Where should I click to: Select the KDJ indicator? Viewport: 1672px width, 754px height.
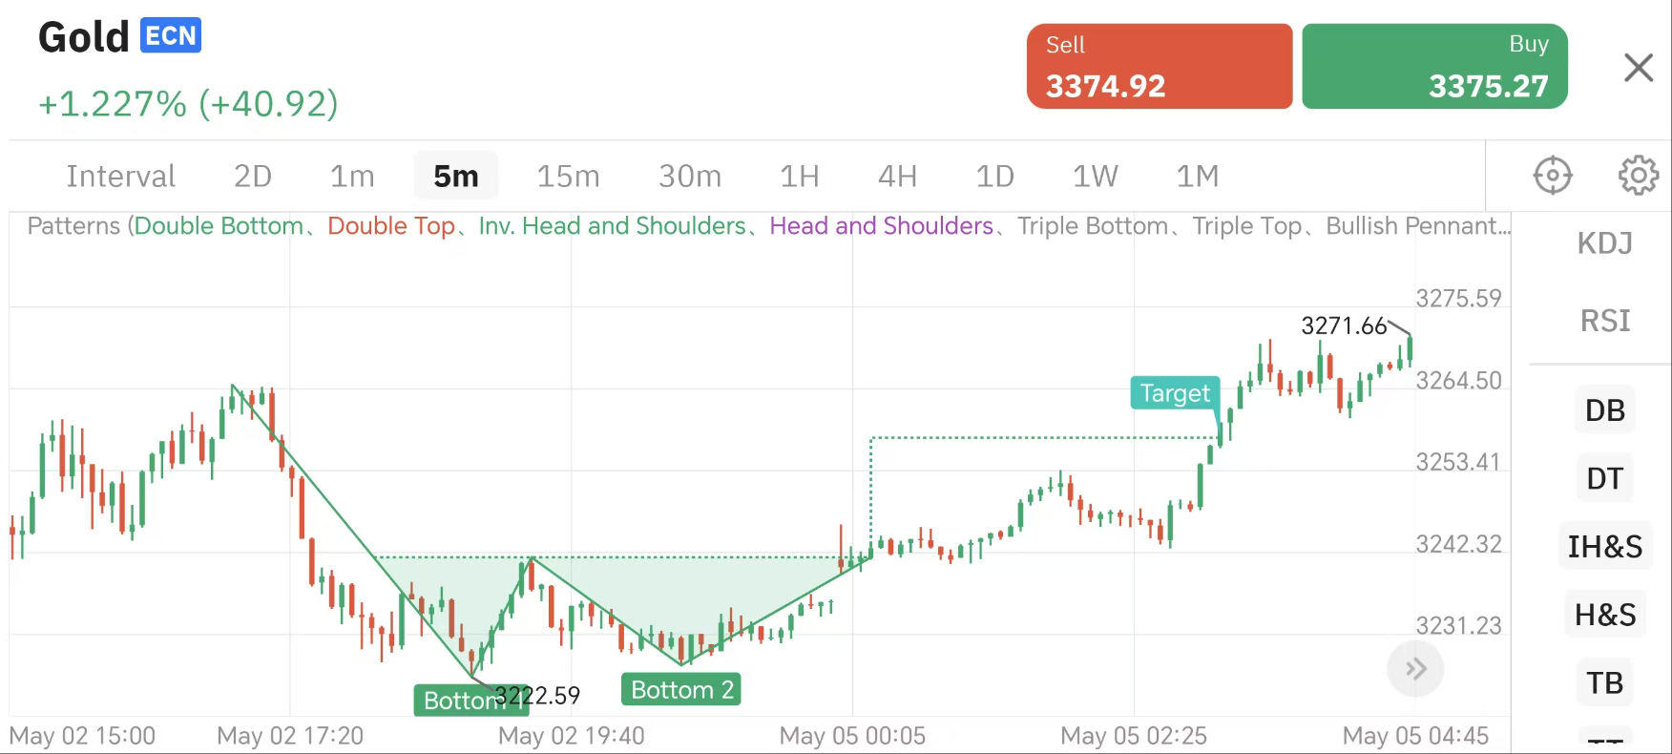tap(1604, 243)
